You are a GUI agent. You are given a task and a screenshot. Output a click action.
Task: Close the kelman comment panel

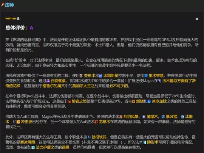coord(197,19)
